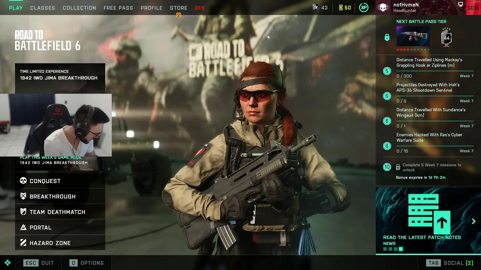Enter HAZARD ZONE mode
This screenshot has width=481, height=270.
(60, 243)
